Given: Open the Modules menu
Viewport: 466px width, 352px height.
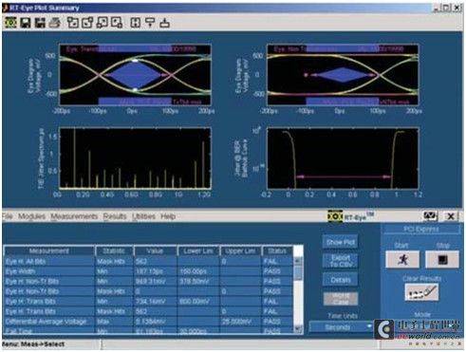Looking at the screenshot, I should pos(31,216).
